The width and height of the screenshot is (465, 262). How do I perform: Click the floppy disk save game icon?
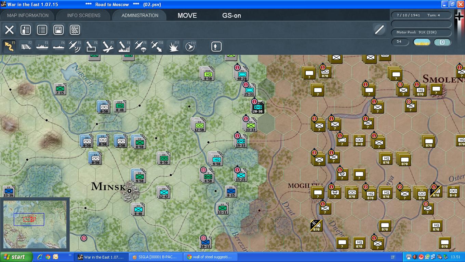[58, 30]
